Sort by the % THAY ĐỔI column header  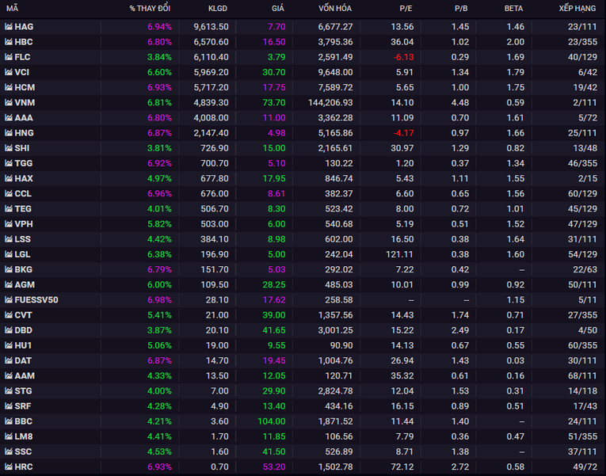(x=150, y=8)
